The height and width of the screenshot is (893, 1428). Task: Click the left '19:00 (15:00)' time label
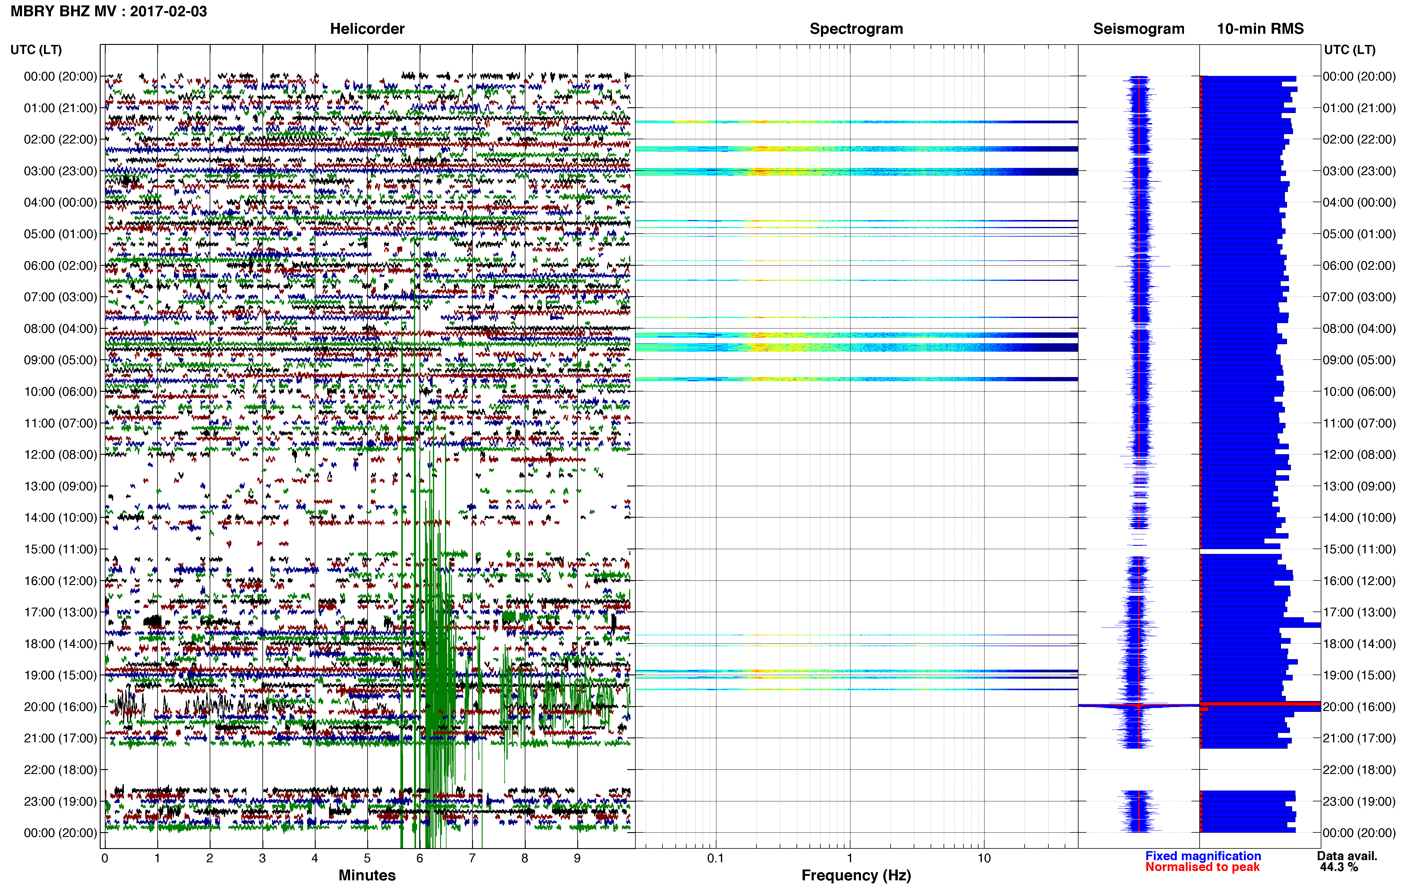click(x=60, y=675)
